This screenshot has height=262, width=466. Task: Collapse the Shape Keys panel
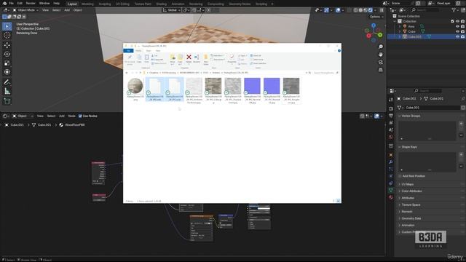400,147
